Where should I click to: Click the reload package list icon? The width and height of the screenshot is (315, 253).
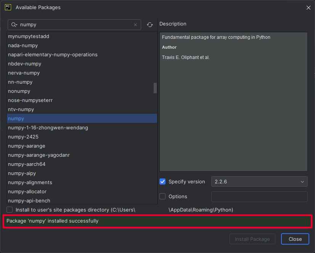(150, 25)
